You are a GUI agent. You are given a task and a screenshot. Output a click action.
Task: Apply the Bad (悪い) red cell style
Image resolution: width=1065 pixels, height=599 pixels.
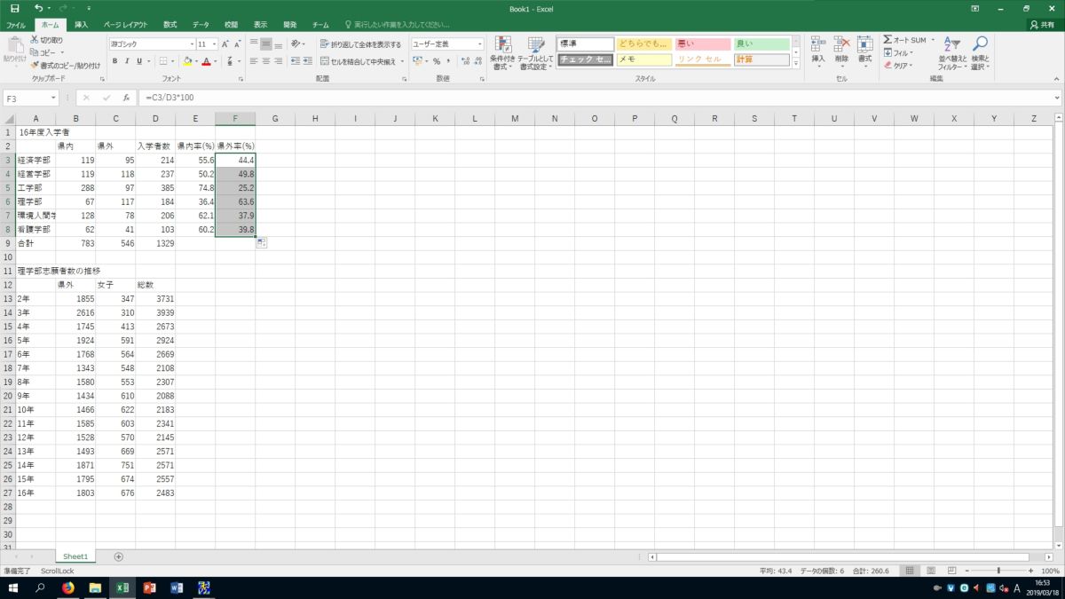(702, 43)
